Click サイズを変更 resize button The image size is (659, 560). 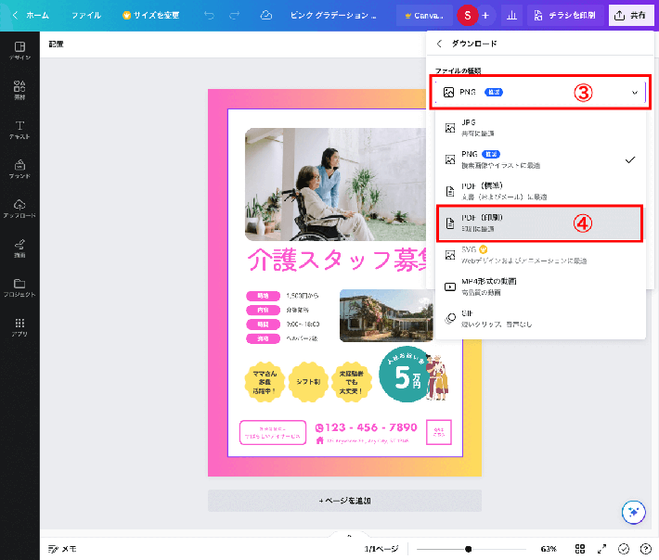point(151,16)
